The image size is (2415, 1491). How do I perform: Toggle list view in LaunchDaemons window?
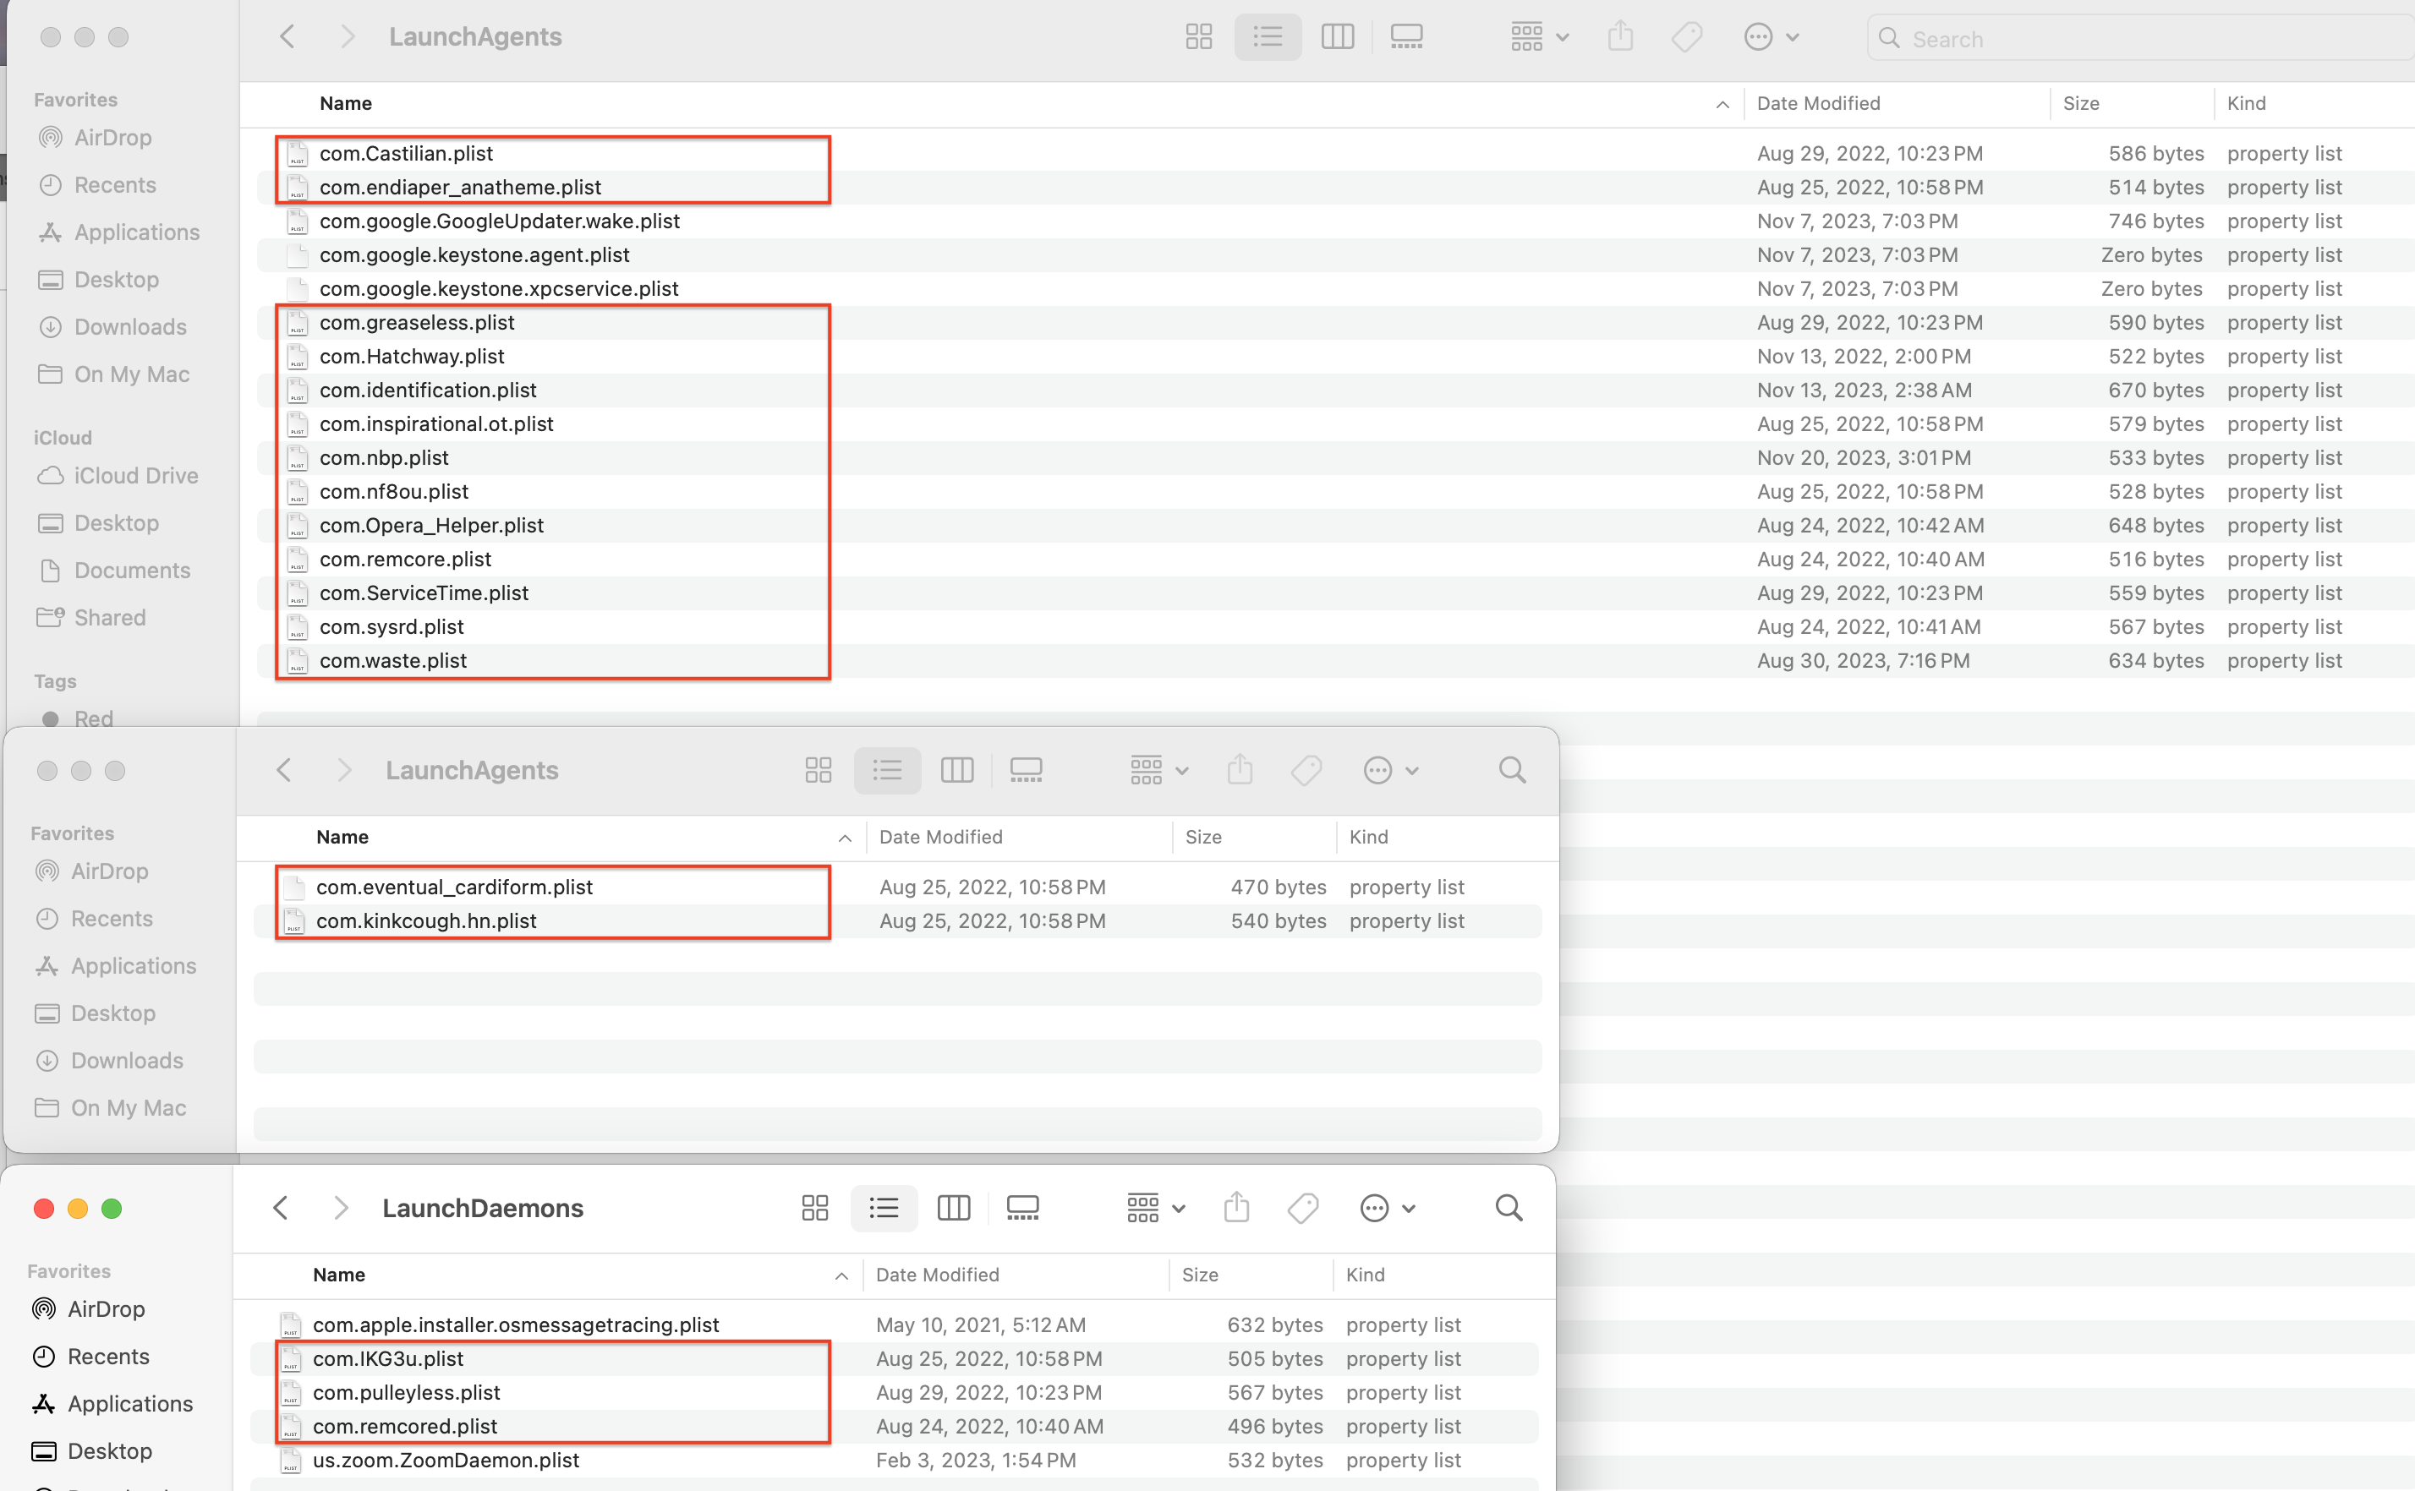point(884,1208)
